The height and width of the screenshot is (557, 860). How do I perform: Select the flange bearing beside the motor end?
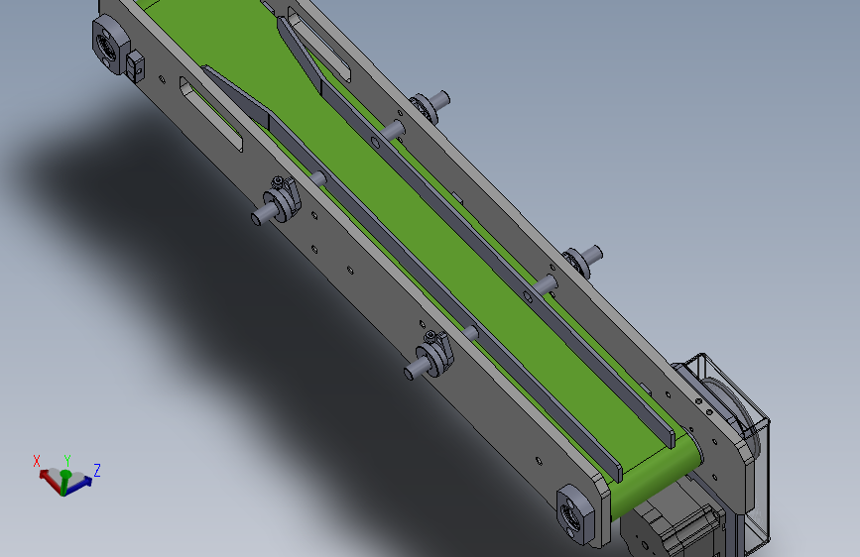tap(575, 513)
